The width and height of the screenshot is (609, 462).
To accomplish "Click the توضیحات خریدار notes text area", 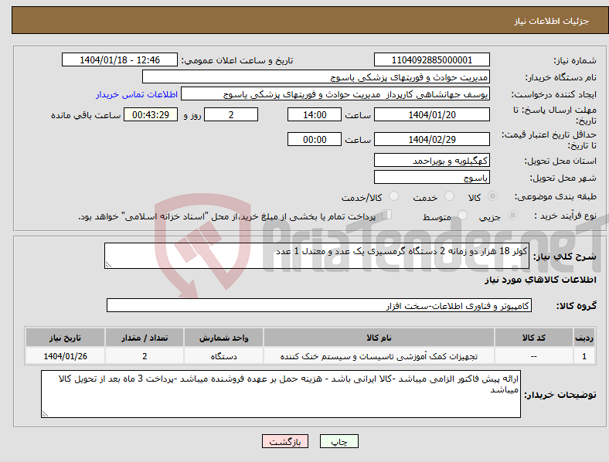I will tap(281, 394).
